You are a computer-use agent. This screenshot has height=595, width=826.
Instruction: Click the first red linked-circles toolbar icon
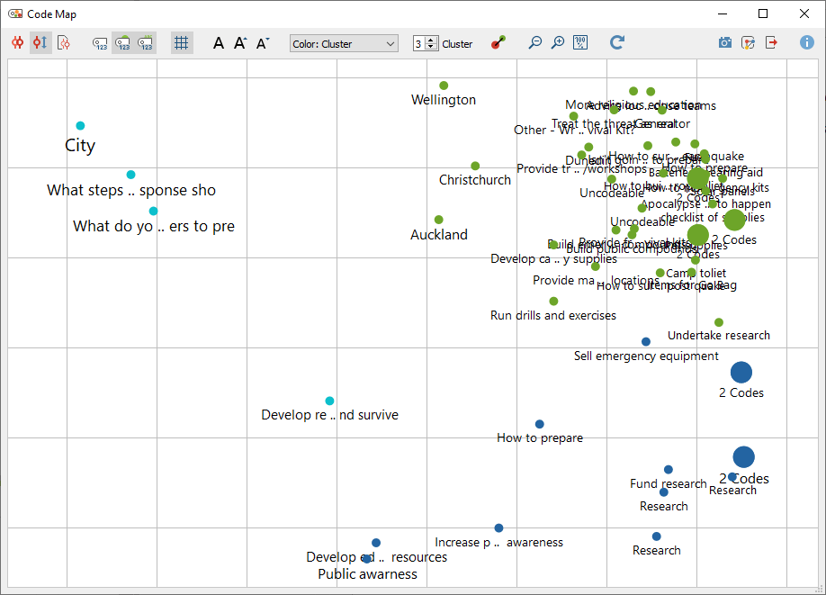point(17,42)
